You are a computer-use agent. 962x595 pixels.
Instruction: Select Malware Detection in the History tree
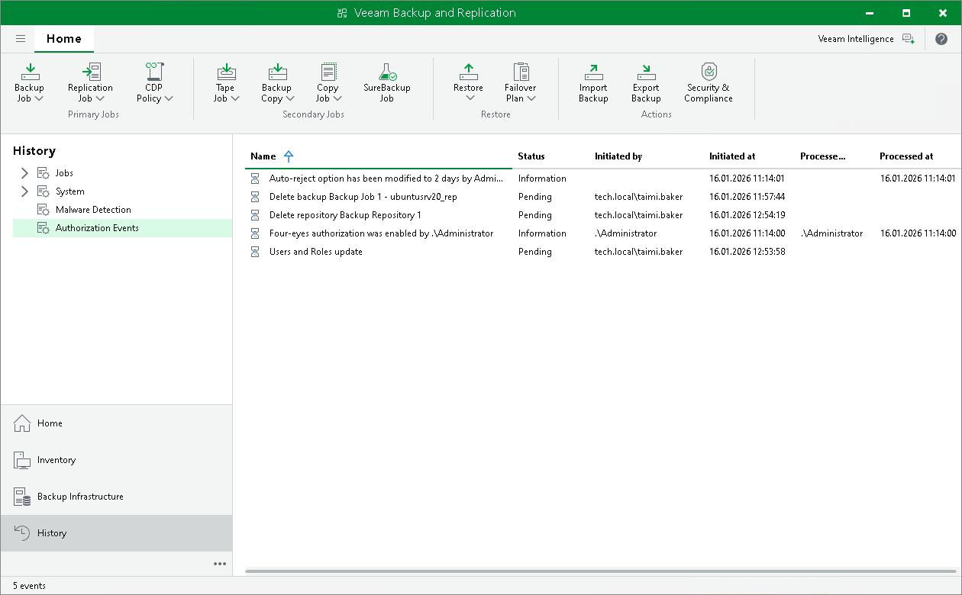click(x=93, y=210)
